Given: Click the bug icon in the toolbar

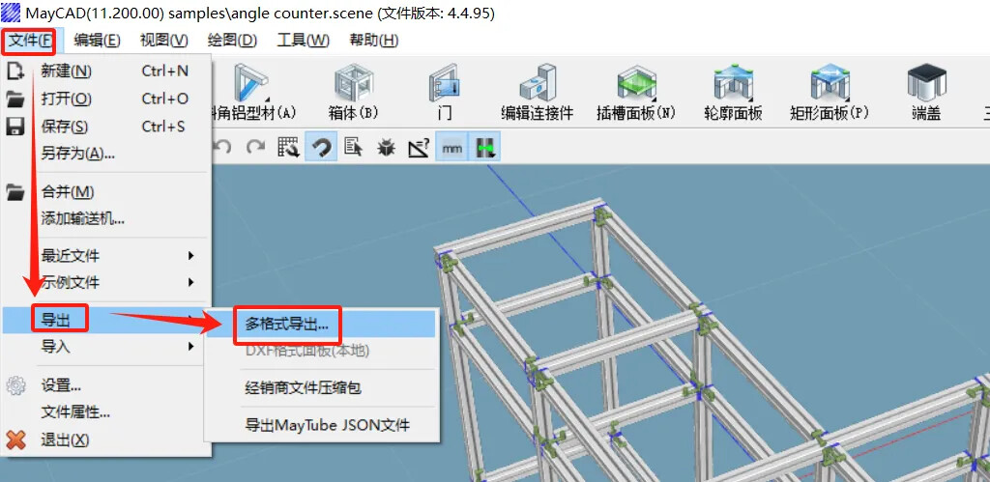Looking at the screenshot, I should [x=386, y=148].
